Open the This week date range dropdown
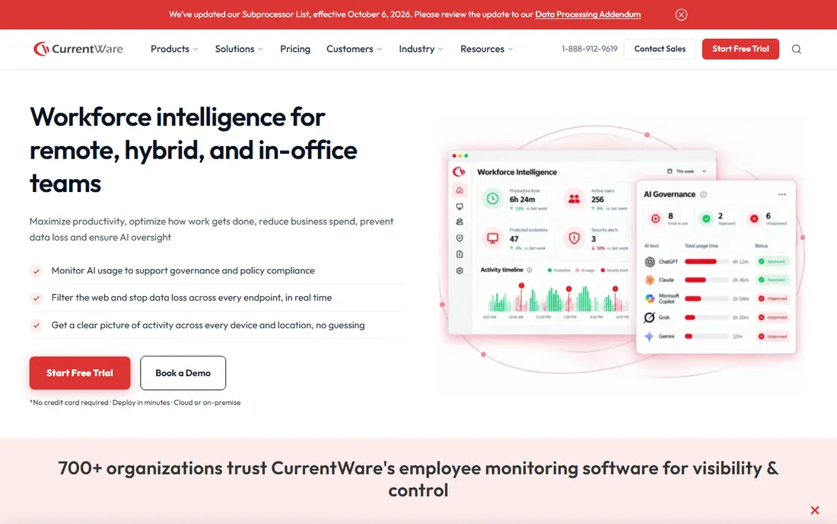This screenshot has width=837, height=524. tap(686, 171)
